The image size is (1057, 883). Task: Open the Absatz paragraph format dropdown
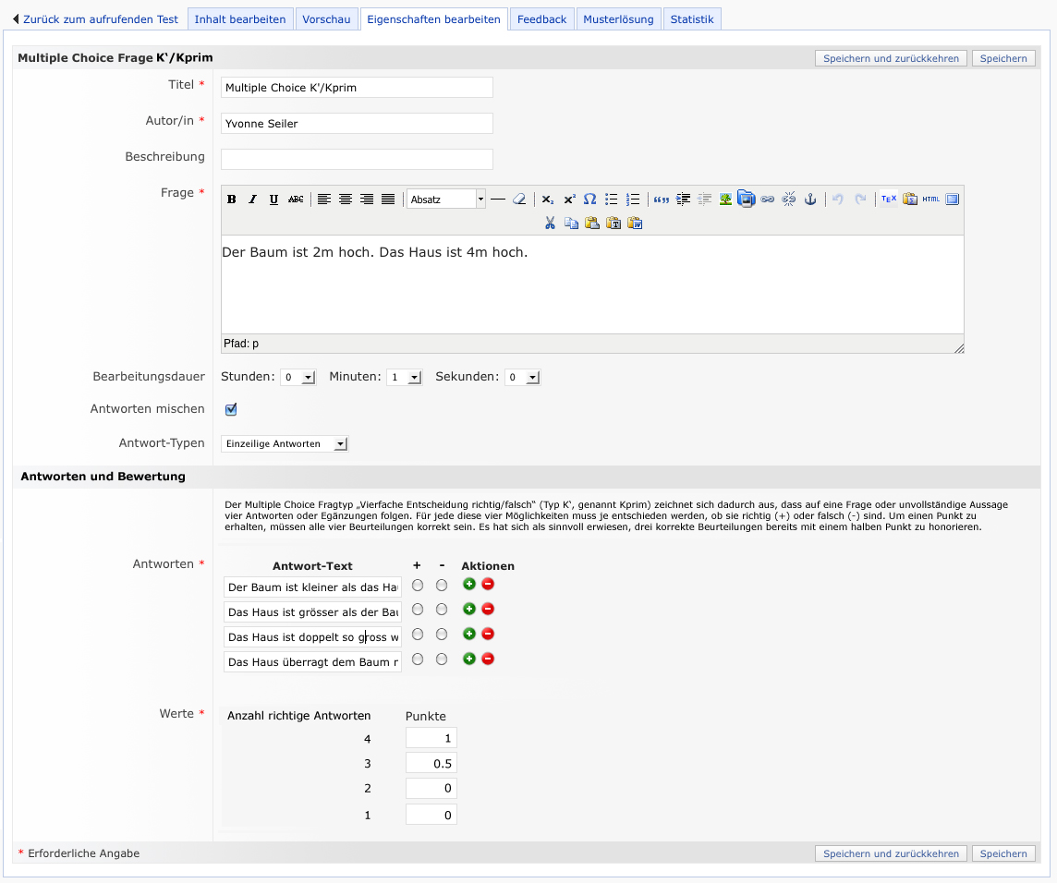tap(446, 200)
